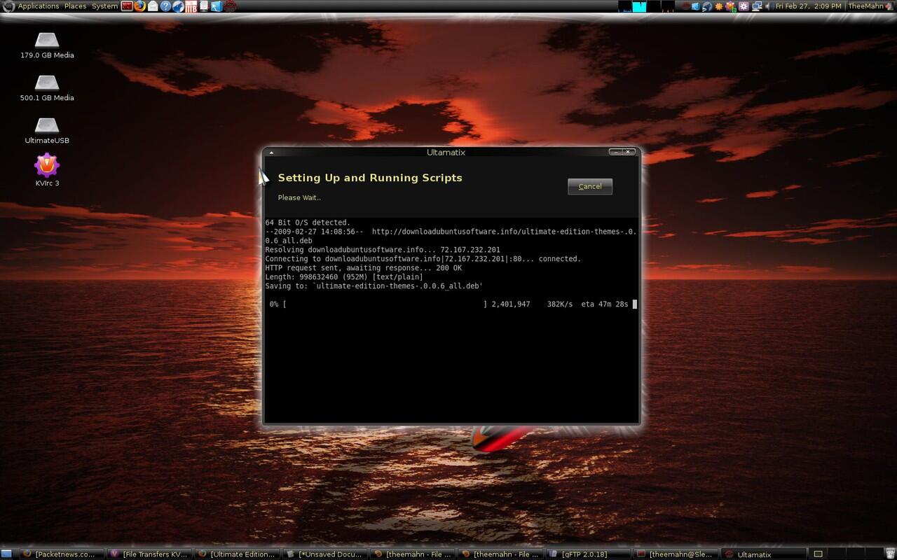Click the volume icon in the system tray
The width and height of the screenshot is (897, 560).
point(769,6)
